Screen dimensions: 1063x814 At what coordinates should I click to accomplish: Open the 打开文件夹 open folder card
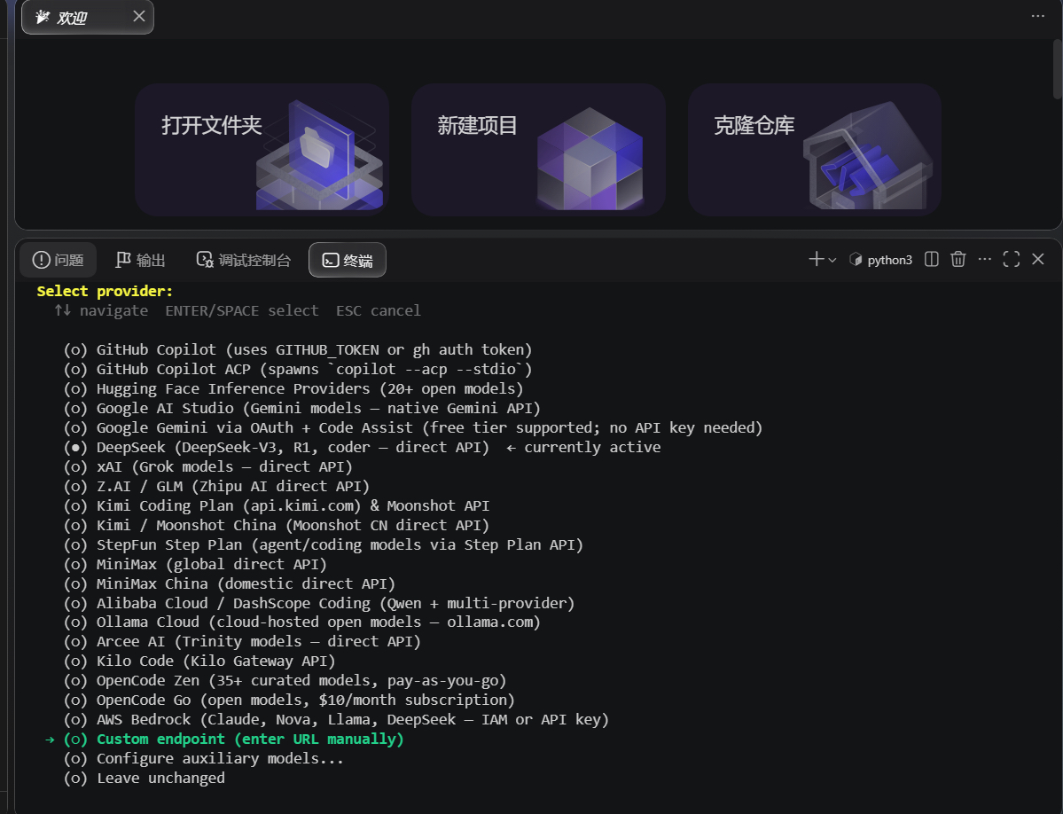262,149
